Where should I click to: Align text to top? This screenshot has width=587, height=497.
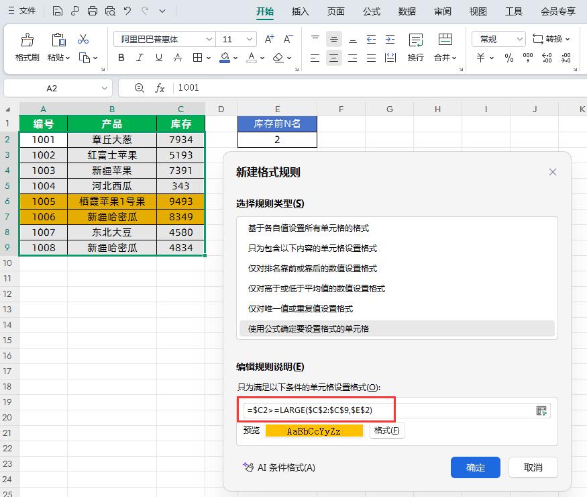pos(315,39)
